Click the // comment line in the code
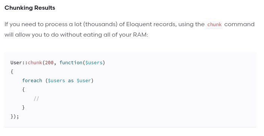Viewport: 264px width, 136px height. click(x=36, y=99)
